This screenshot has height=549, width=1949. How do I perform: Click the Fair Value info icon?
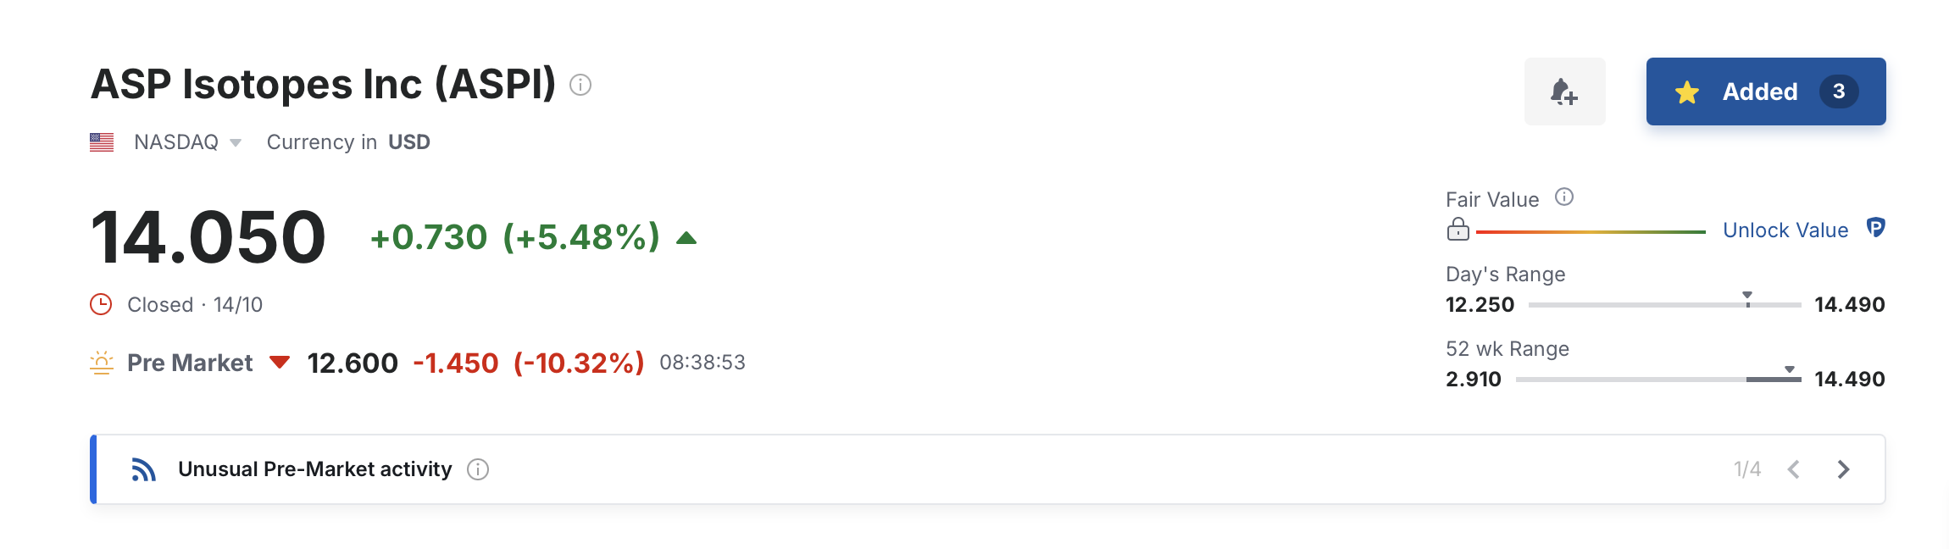[x=1564, y=197]
